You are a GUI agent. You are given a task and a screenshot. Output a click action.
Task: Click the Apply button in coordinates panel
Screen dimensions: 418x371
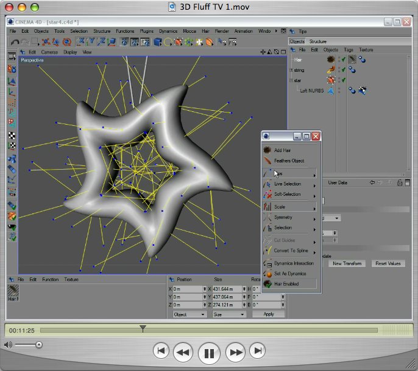click(x=269, y=314)
